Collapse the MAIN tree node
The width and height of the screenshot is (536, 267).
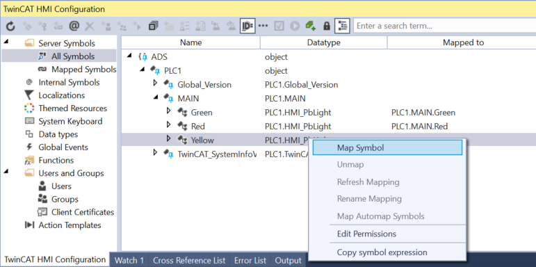156,97
